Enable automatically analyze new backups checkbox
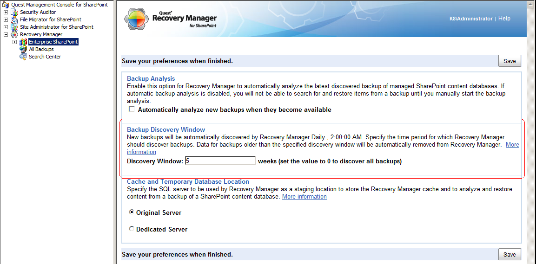This screenshot has width=536, height=264. (x=131, y=109)
